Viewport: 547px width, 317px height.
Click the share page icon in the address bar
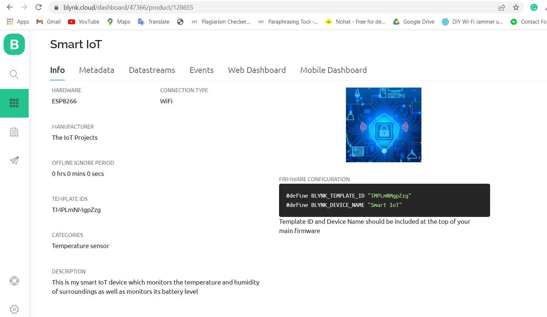502,8
